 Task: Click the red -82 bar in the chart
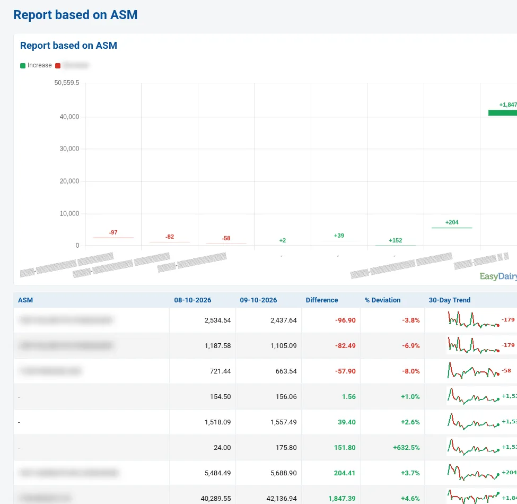click(x=170, y=242)
